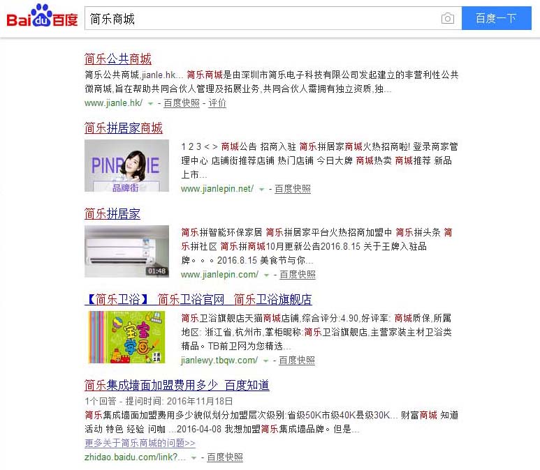Expand dropdown arrow next to www.jianlepin.net/
540x470 pixels.
[x=261, y=189]
